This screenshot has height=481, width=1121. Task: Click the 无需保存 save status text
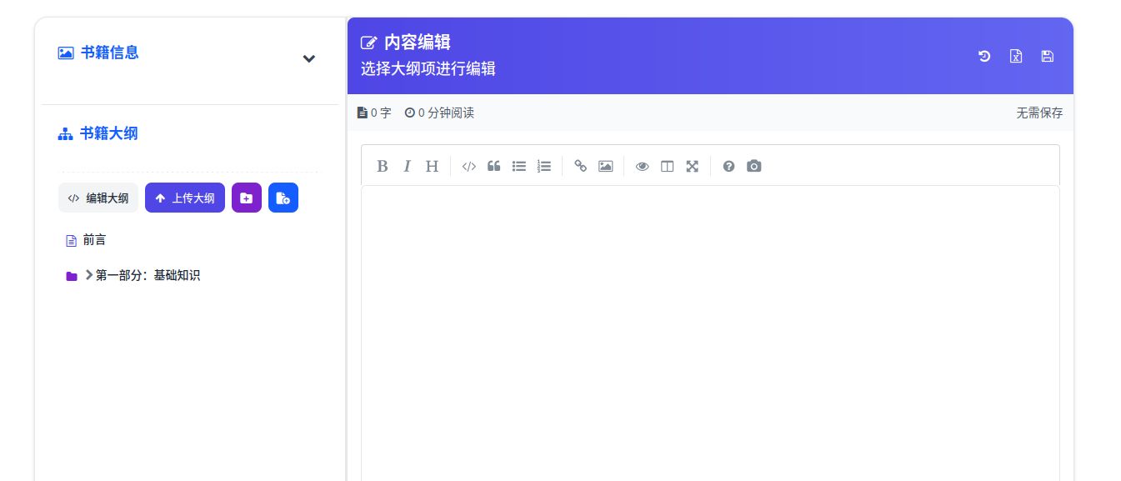[1039, 113]
